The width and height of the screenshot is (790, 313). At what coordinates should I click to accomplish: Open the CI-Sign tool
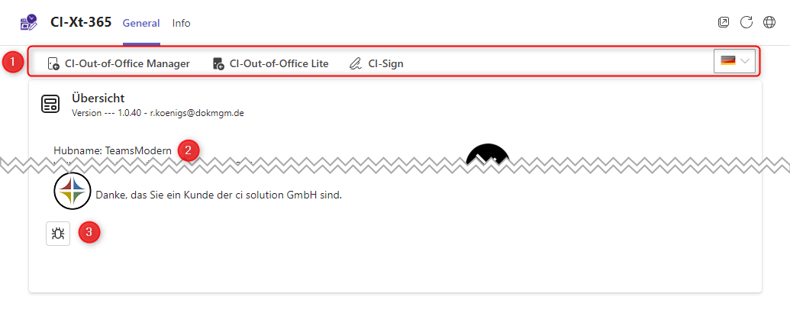[x=376, y=63]
